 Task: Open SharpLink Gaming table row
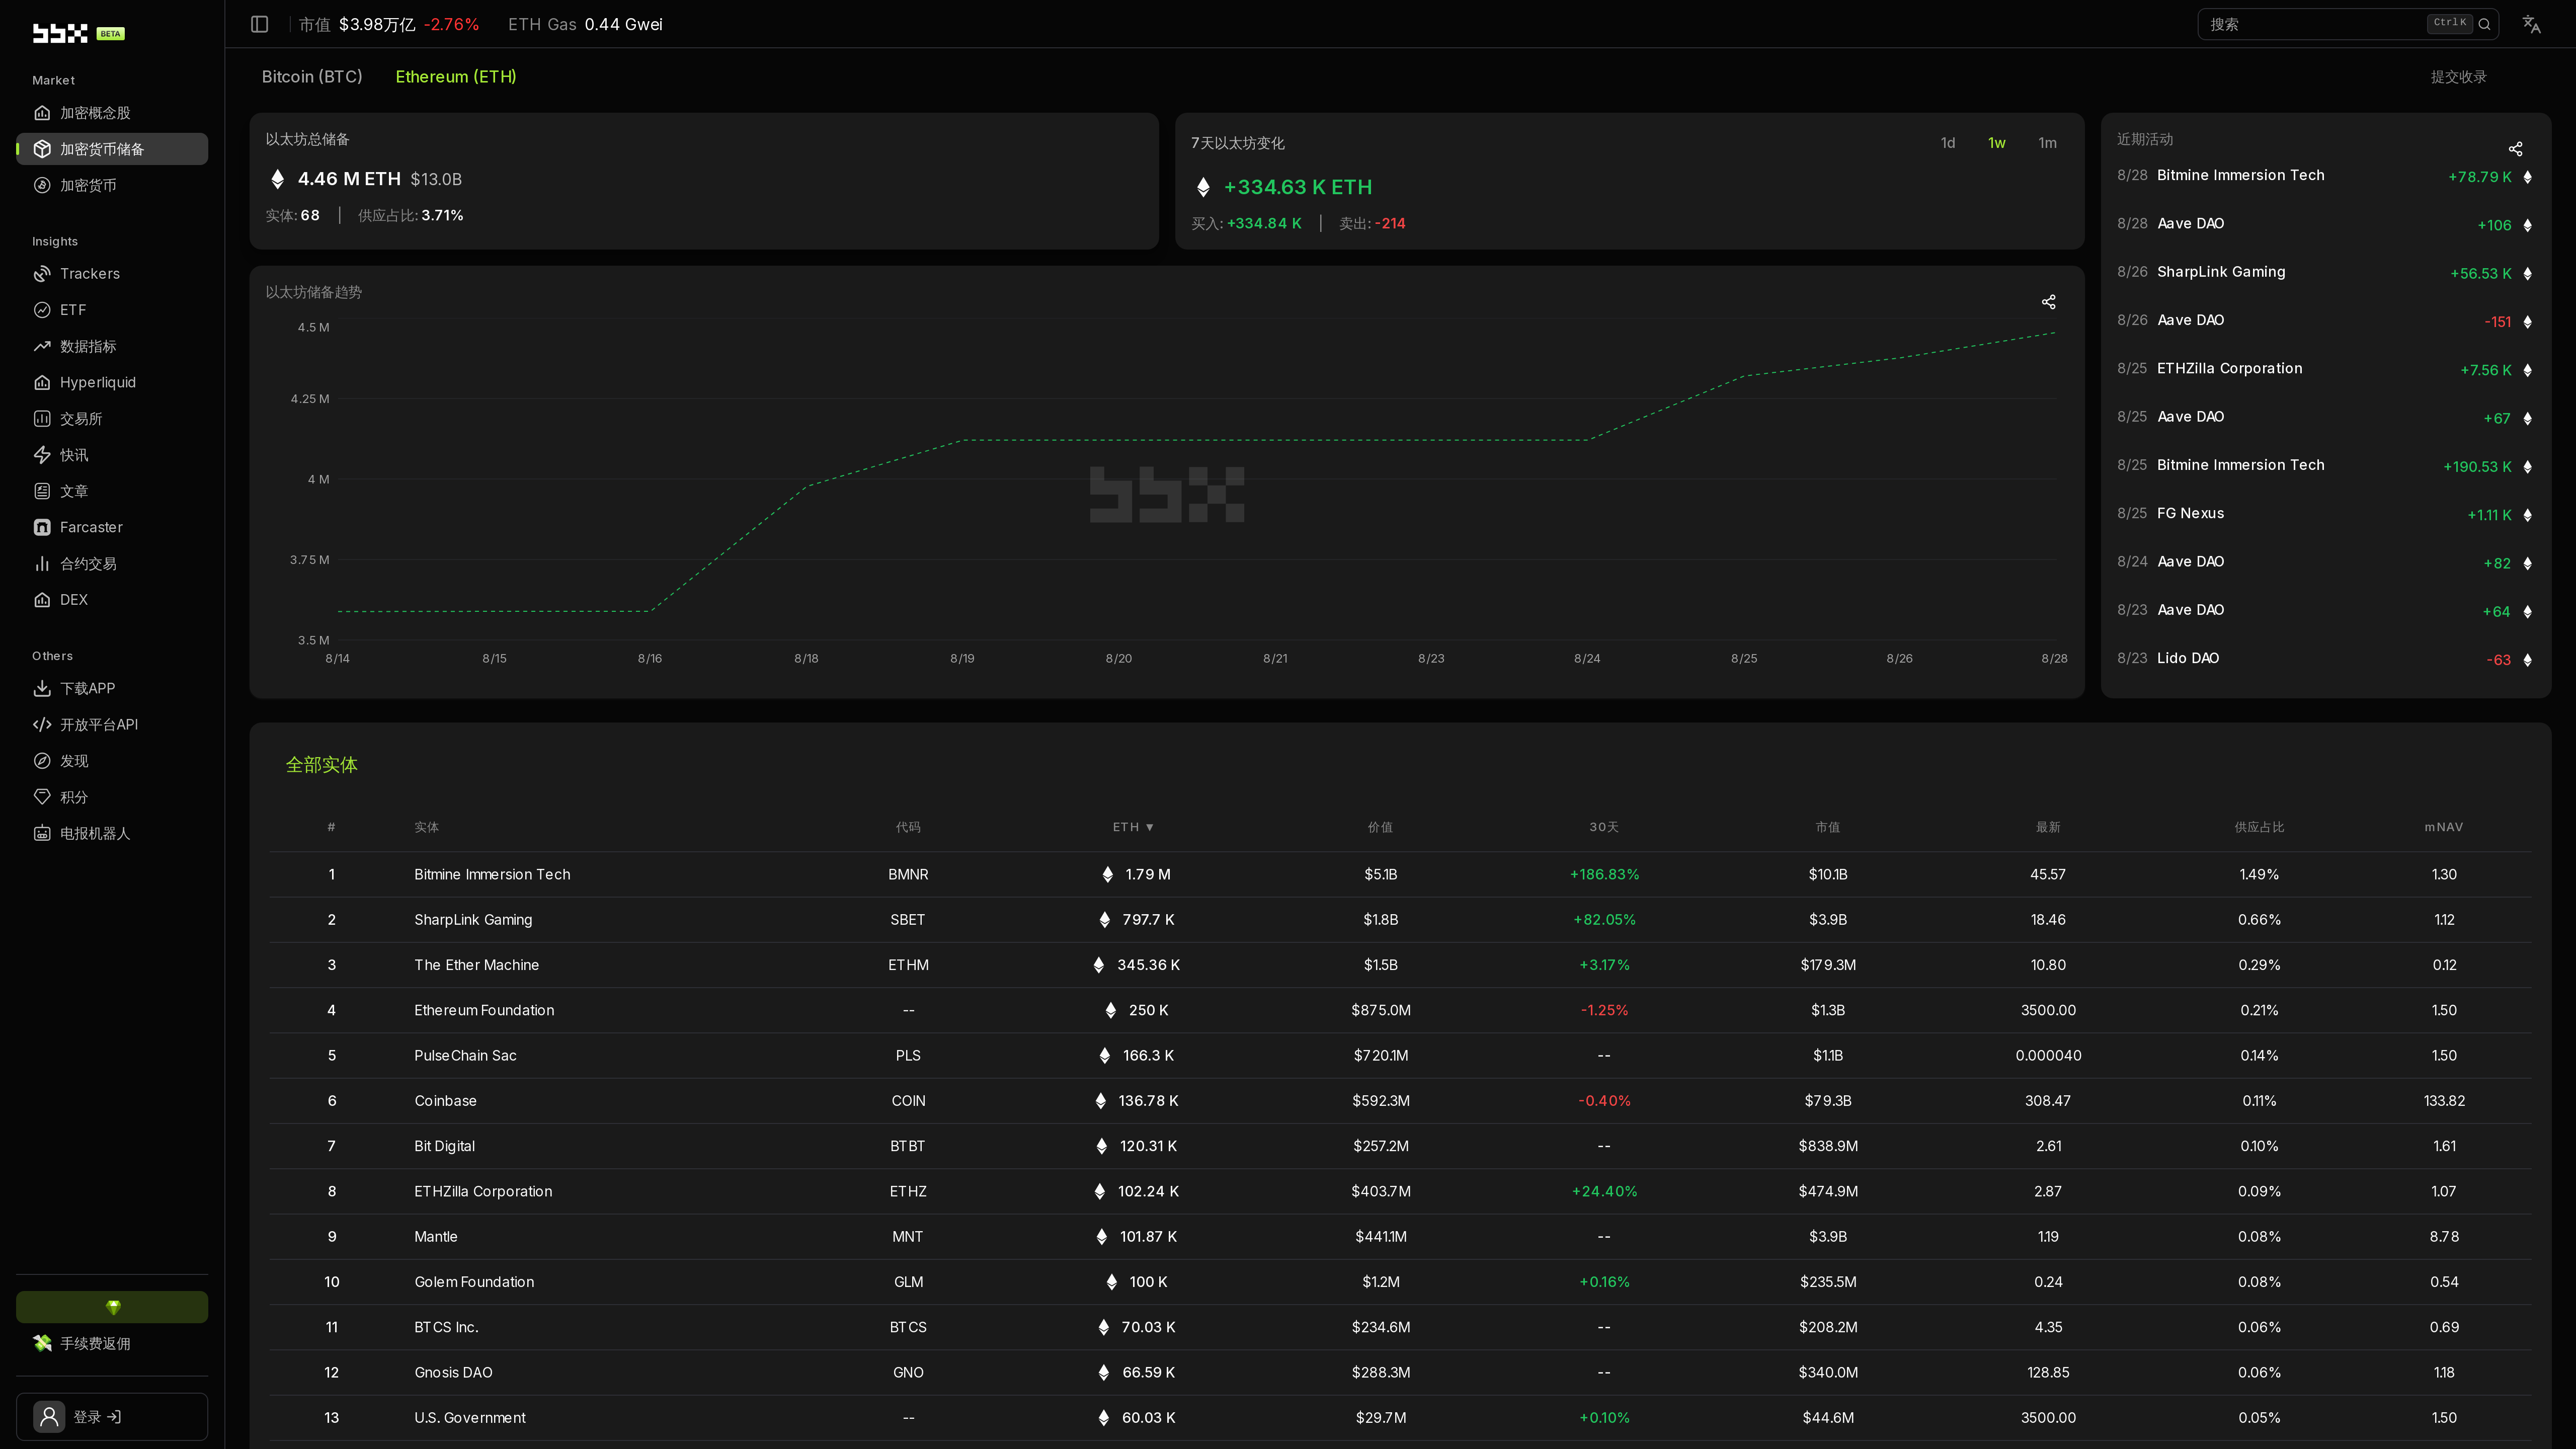pyautogui.click(x=1400, y=919)
